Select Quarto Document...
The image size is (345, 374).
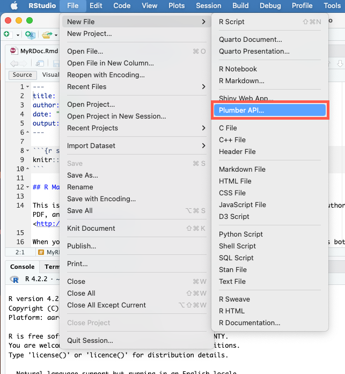pos(270,39)
